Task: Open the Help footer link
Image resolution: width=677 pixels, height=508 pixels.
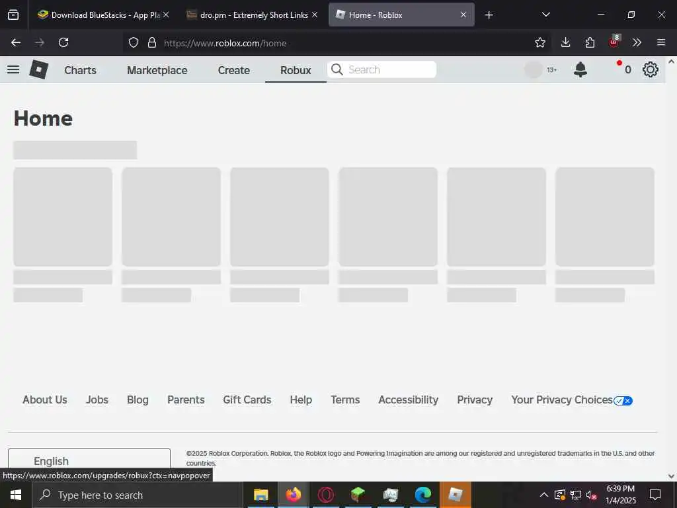Action: [301, 400]
